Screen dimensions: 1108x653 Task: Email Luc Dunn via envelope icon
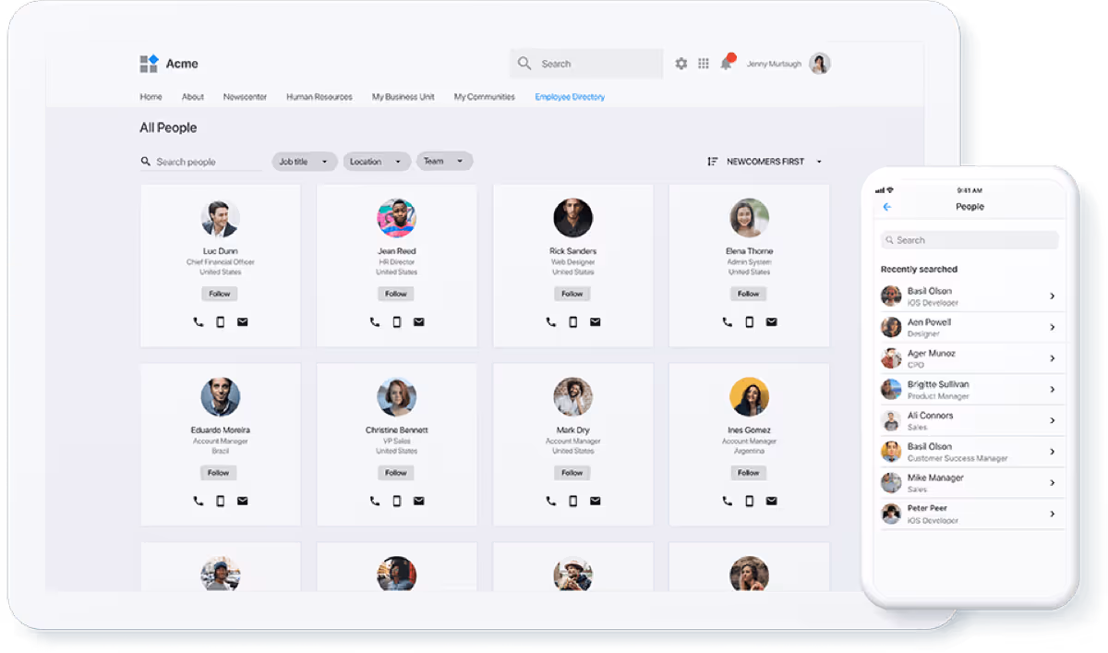pyautogui.click(x=243, y=322)
